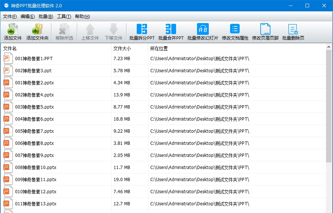333x213 pixels.
Task: Open the 文件 menu
Action: 9,16
